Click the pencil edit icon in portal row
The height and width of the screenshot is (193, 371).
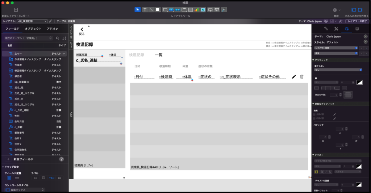coord(293,77)
